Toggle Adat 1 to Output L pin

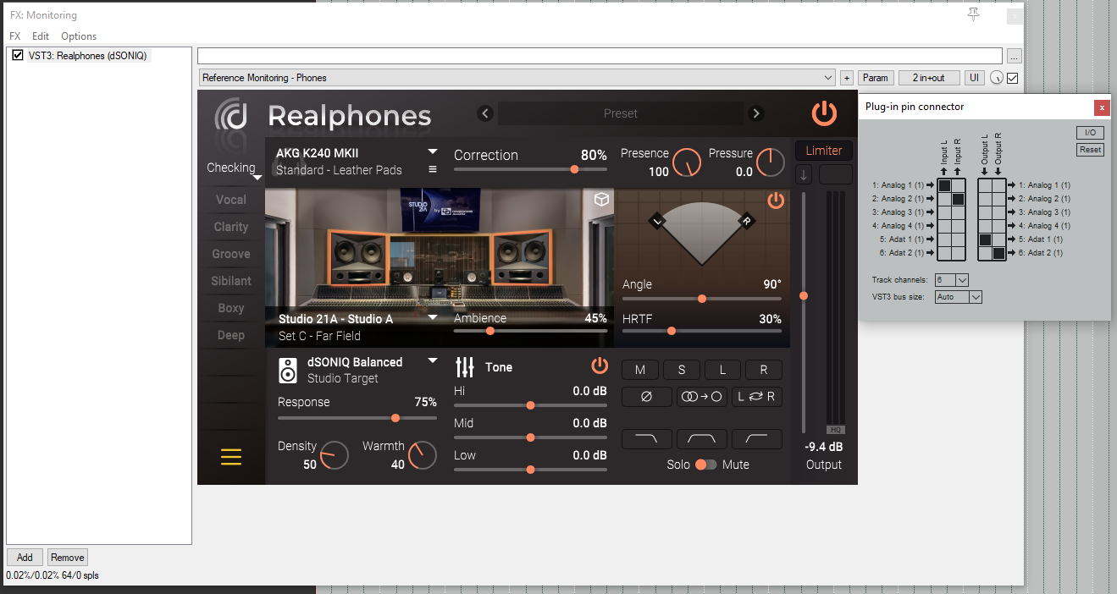click(x=985, y=239)
